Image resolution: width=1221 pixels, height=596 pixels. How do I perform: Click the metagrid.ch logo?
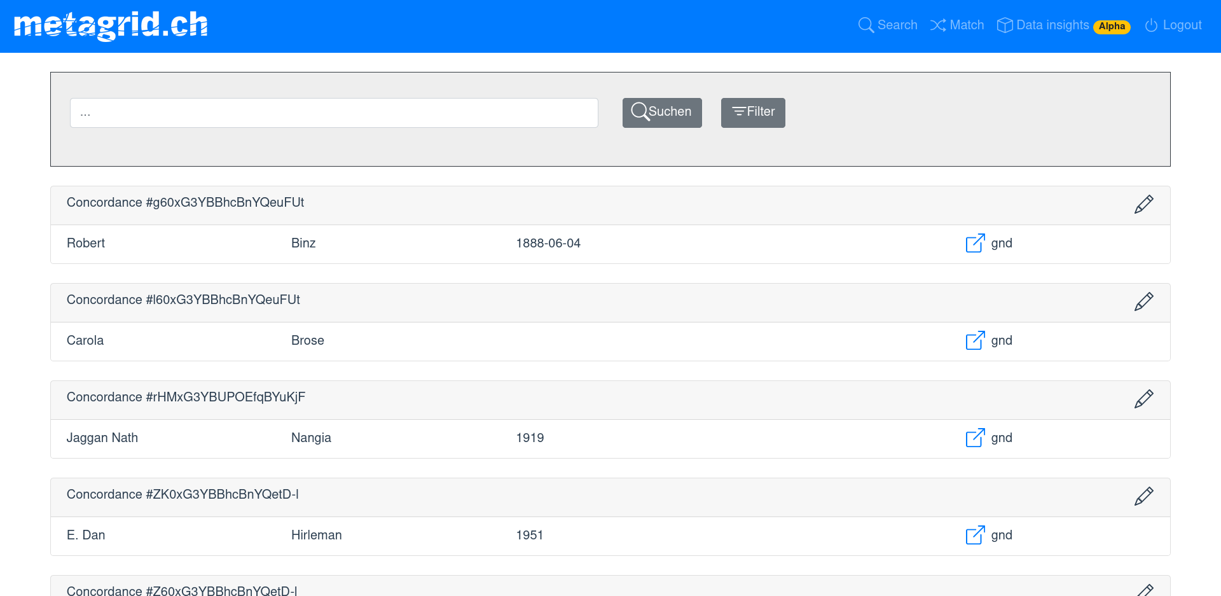click(110, 25)
